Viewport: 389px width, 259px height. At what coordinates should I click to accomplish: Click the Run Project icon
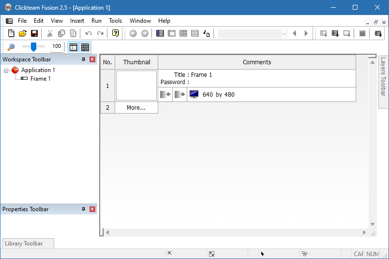(323, 33)
